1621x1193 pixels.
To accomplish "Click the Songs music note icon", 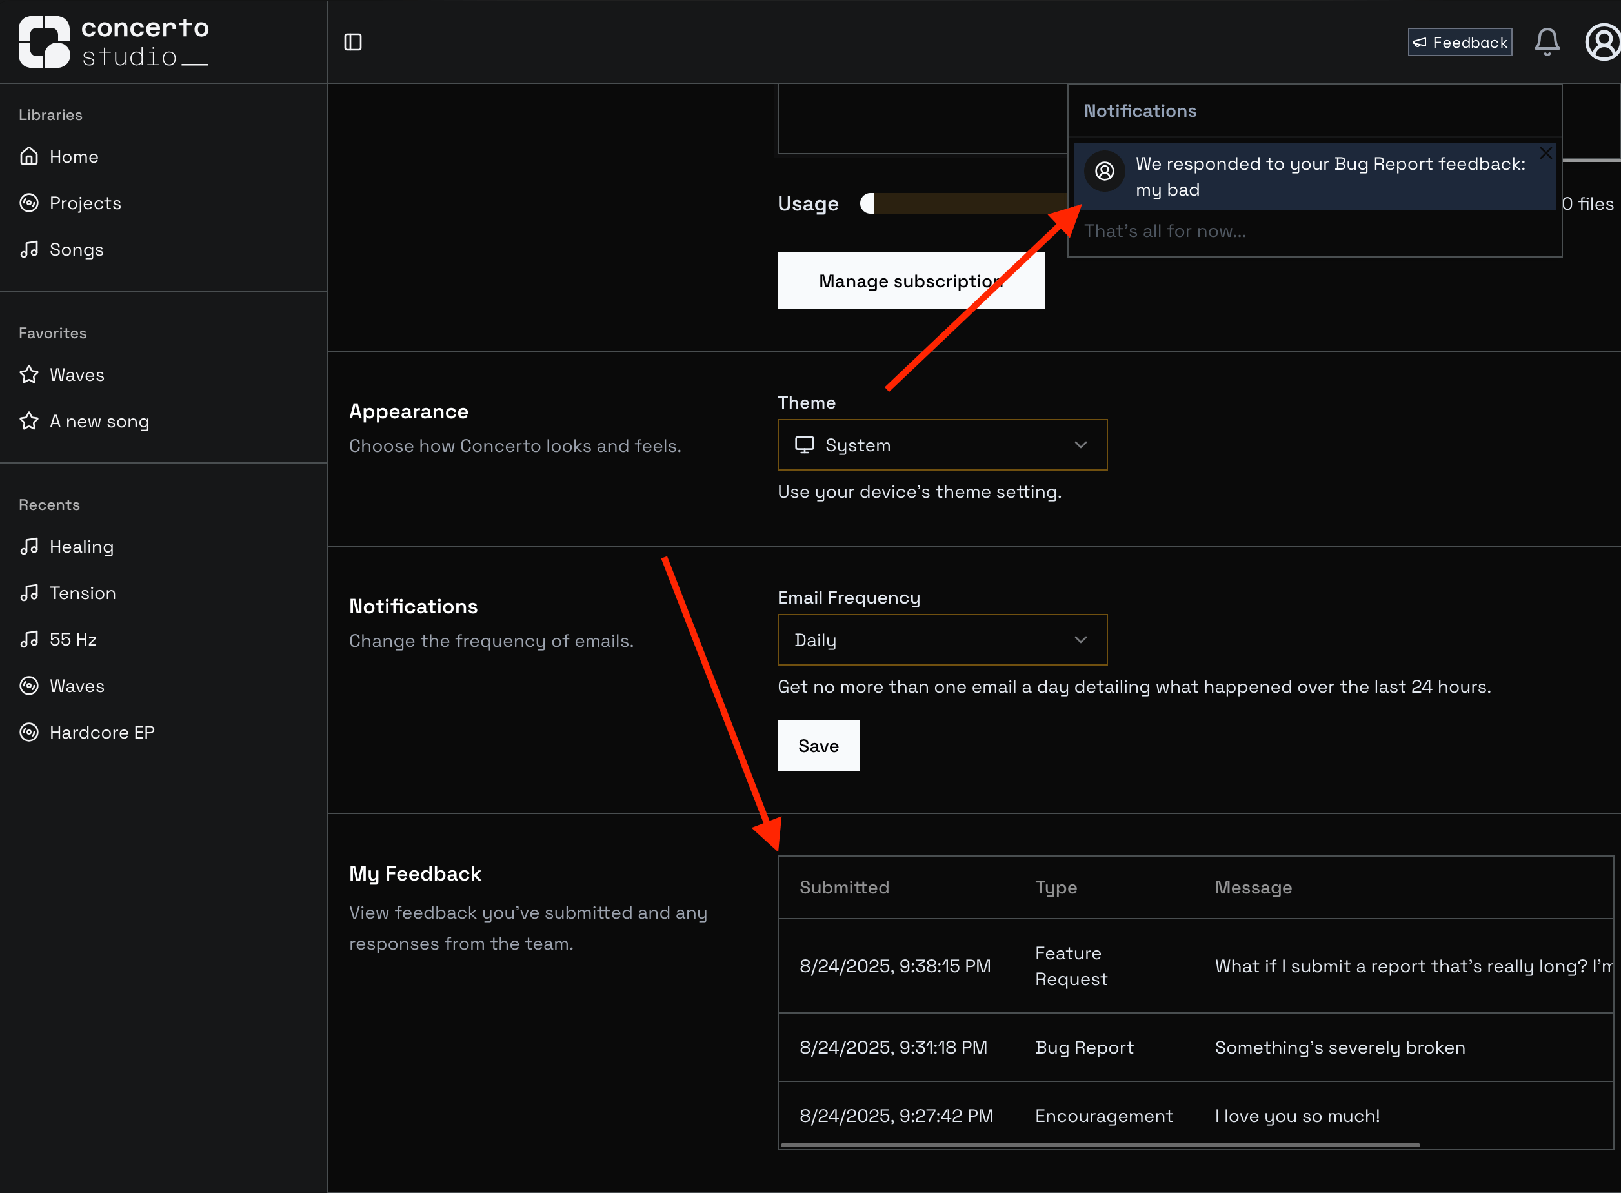I will pos(29,249).
